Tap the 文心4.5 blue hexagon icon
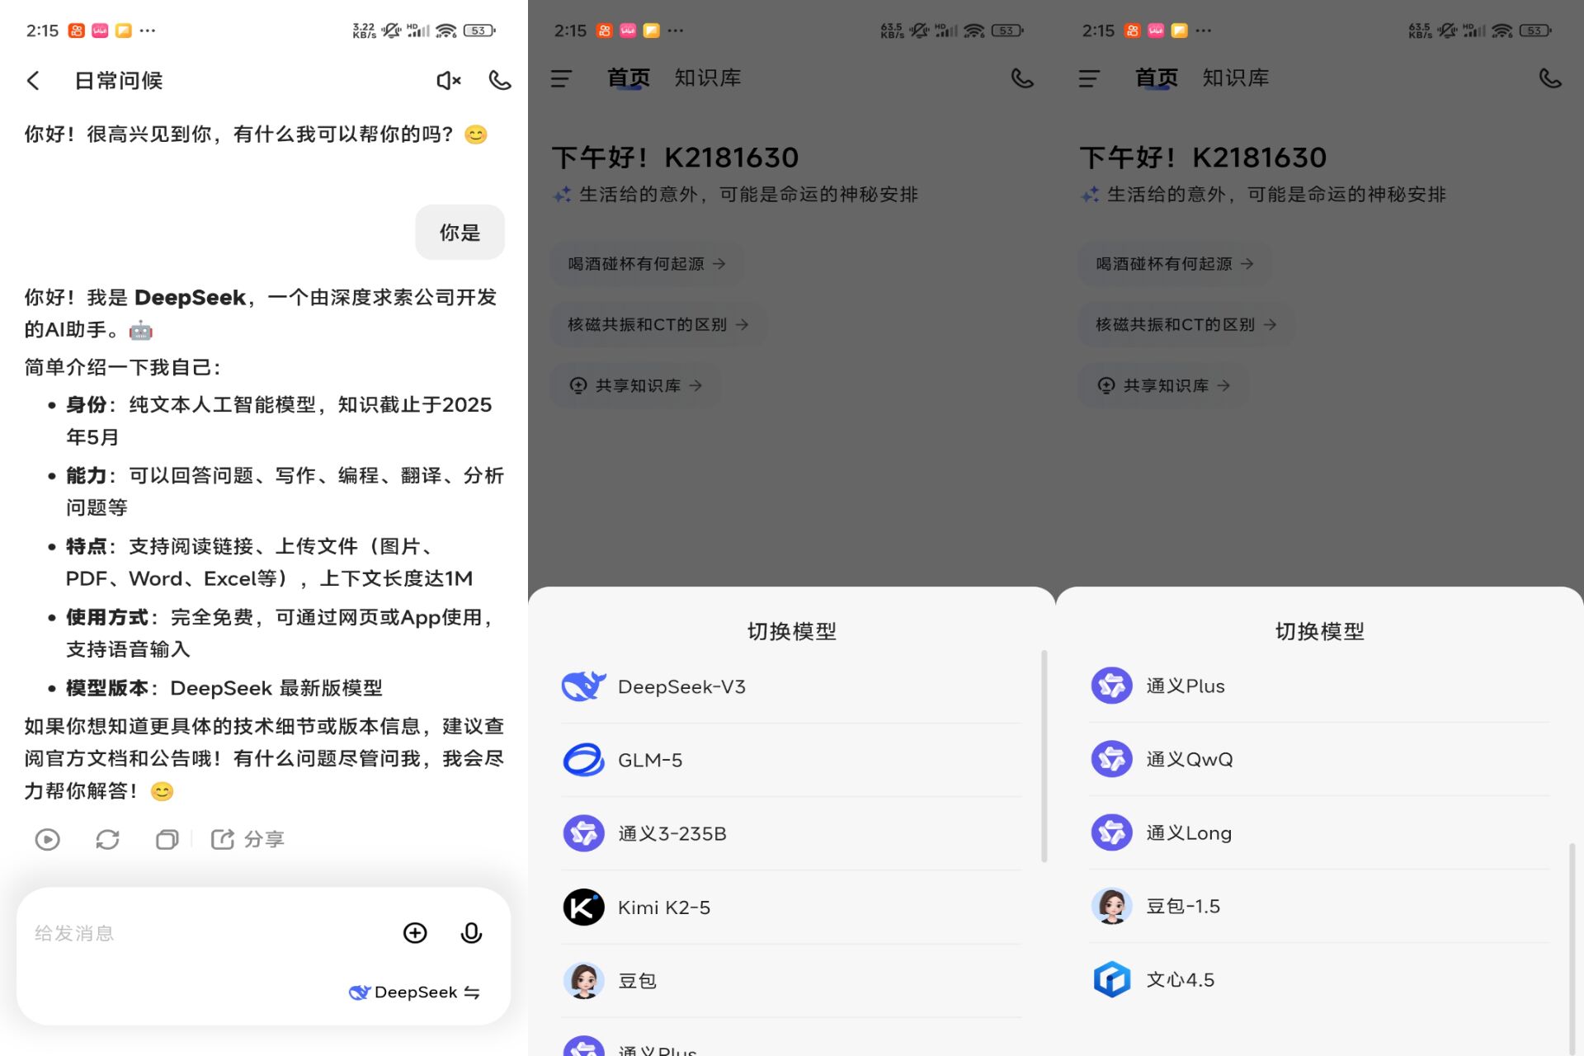The height and width of the screenshot is (1056, 1584). tap(1111, 979)
